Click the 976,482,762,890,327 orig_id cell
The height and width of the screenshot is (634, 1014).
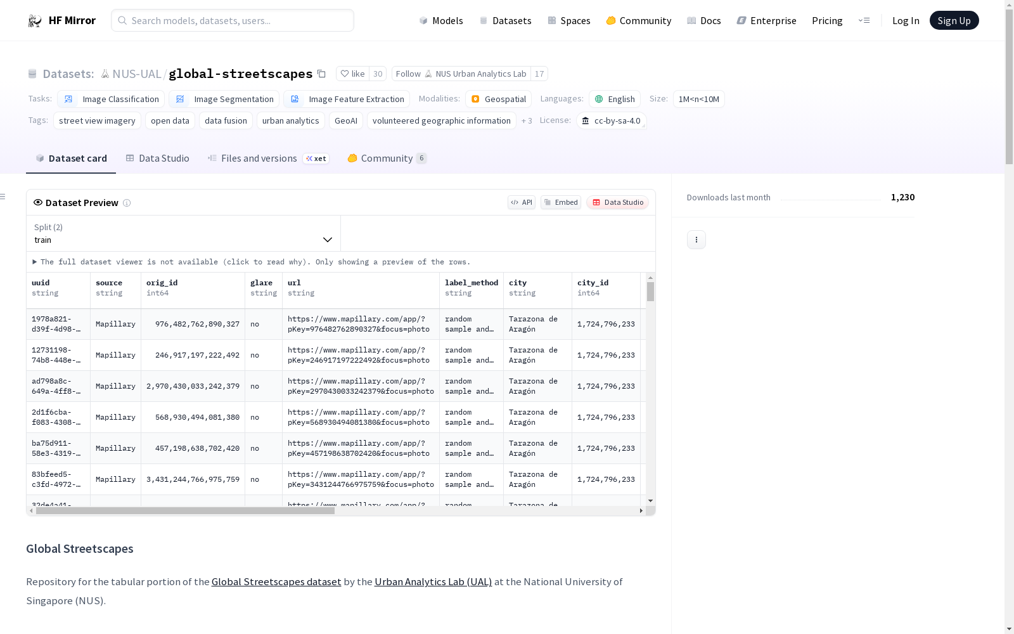(193, 324)
